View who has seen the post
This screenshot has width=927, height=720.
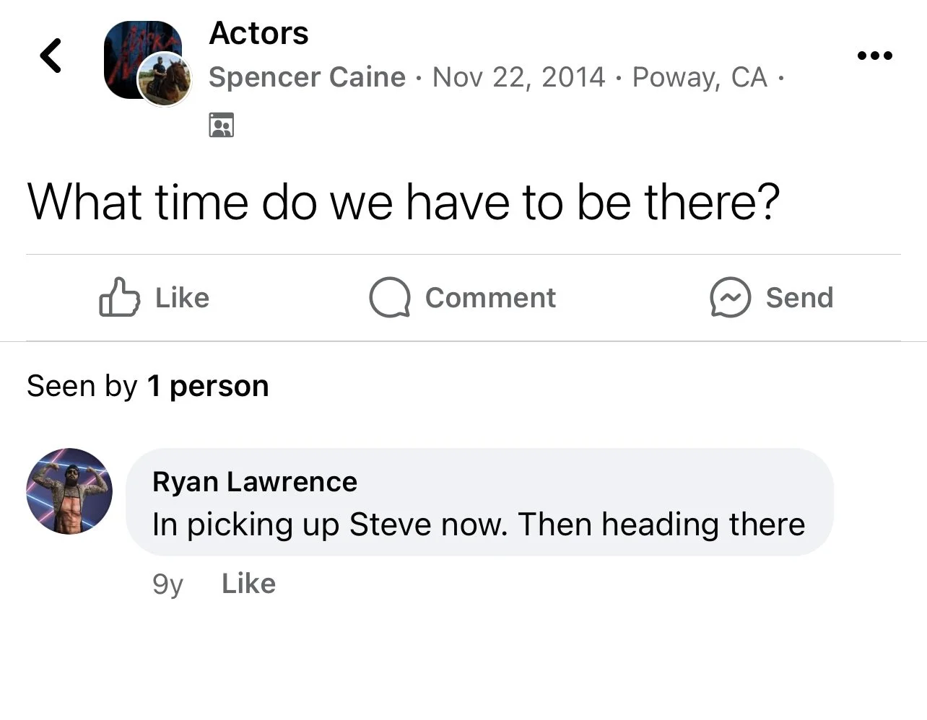click(x=148, y=386)
